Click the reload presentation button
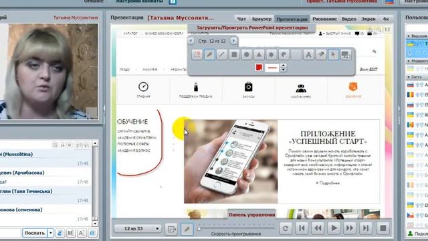Viewport: 428px width, 241px height. [x=286, y=228]
